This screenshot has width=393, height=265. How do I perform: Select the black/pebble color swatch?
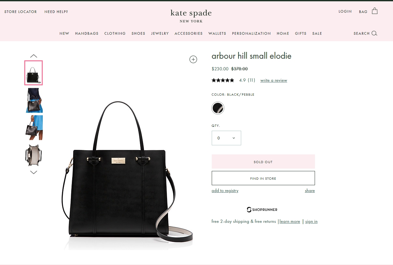(x=218, y=108)
